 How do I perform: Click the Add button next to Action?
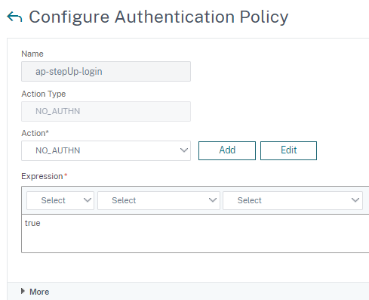(227, 150)
